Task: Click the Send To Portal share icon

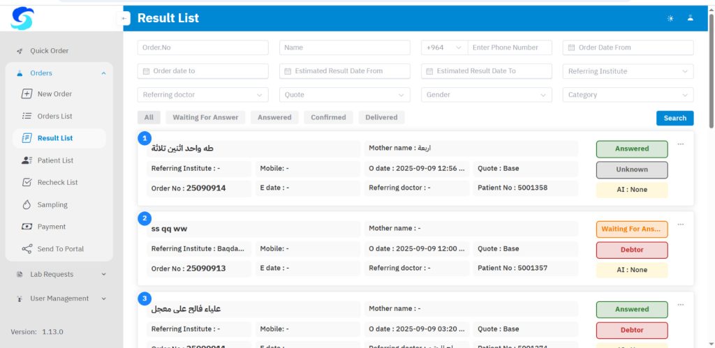Action: (x=27, y=249)
